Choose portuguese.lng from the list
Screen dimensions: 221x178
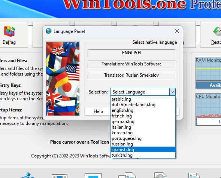[x=143, y=138]
